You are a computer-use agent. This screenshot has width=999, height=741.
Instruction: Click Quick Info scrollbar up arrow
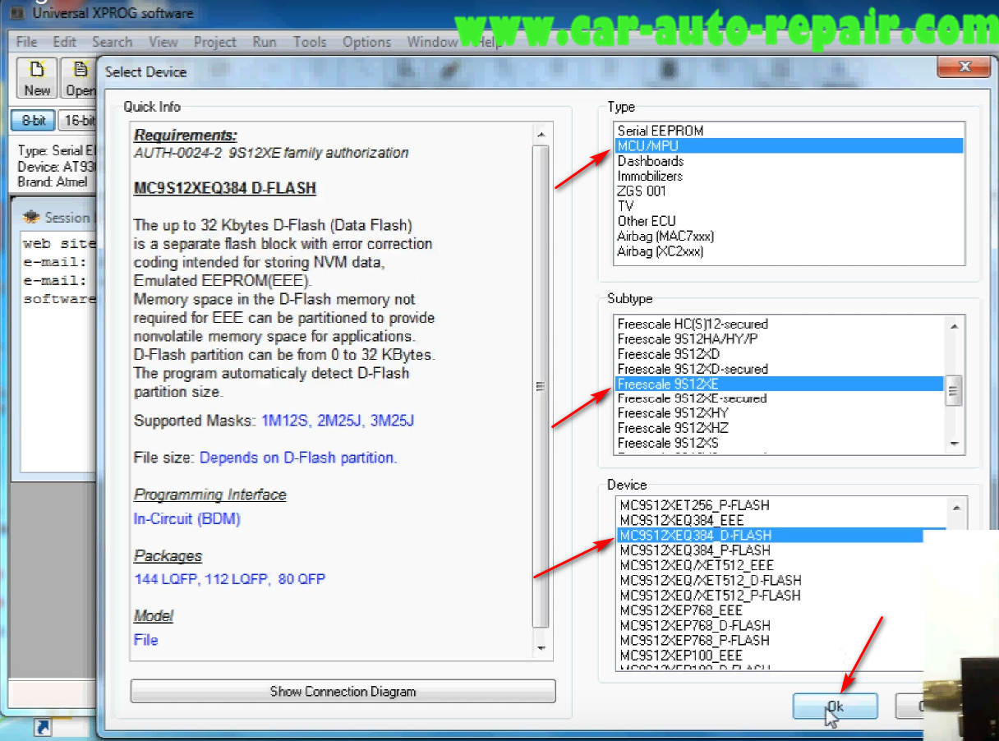click(541, 134)
